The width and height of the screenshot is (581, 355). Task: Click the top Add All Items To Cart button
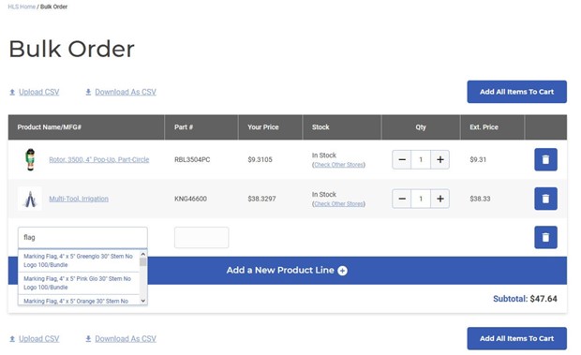pyautogui.click(x=516, y=92)
